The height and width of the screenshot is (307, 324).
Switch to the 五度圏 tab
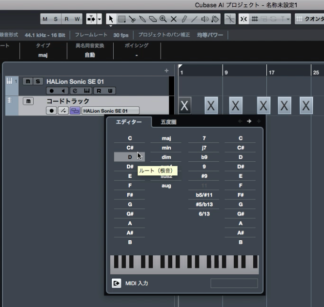(x=168, y=122)
